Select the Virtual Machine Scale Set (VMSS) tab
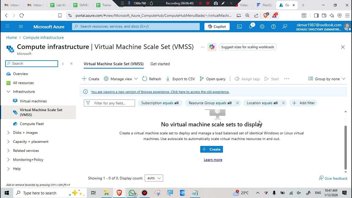 (114, 64)
